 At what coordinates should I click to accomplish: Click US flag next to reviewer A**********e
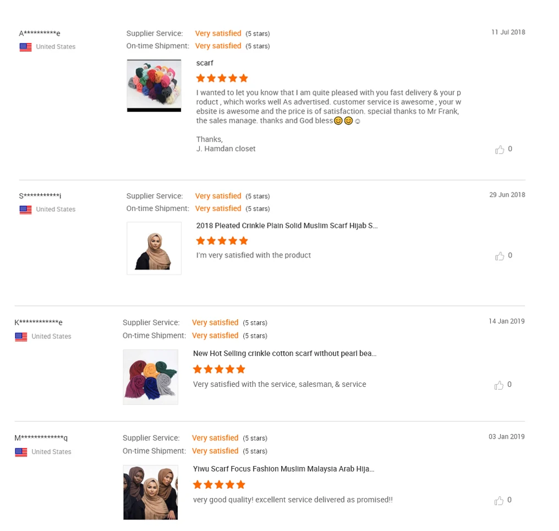[26, 47]
